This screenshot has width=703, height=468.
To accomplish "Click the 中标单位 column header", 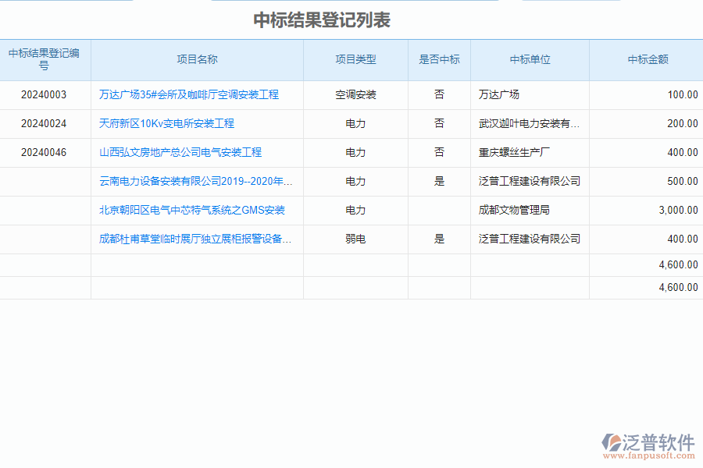I will click(529, 59).
